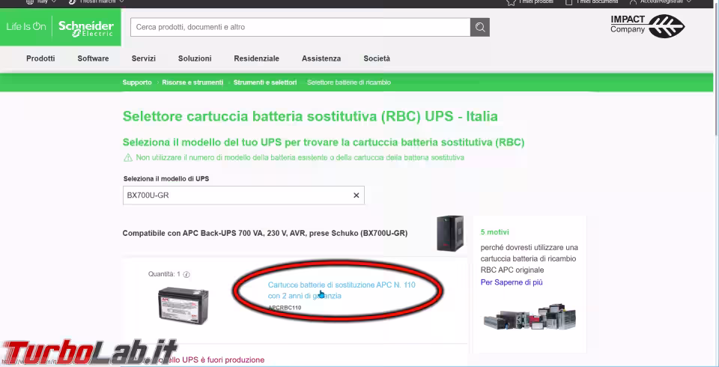This screenshot has height=367, width=719.
Task: Click the quantity info icon
Action: click(x=186, y=275)
